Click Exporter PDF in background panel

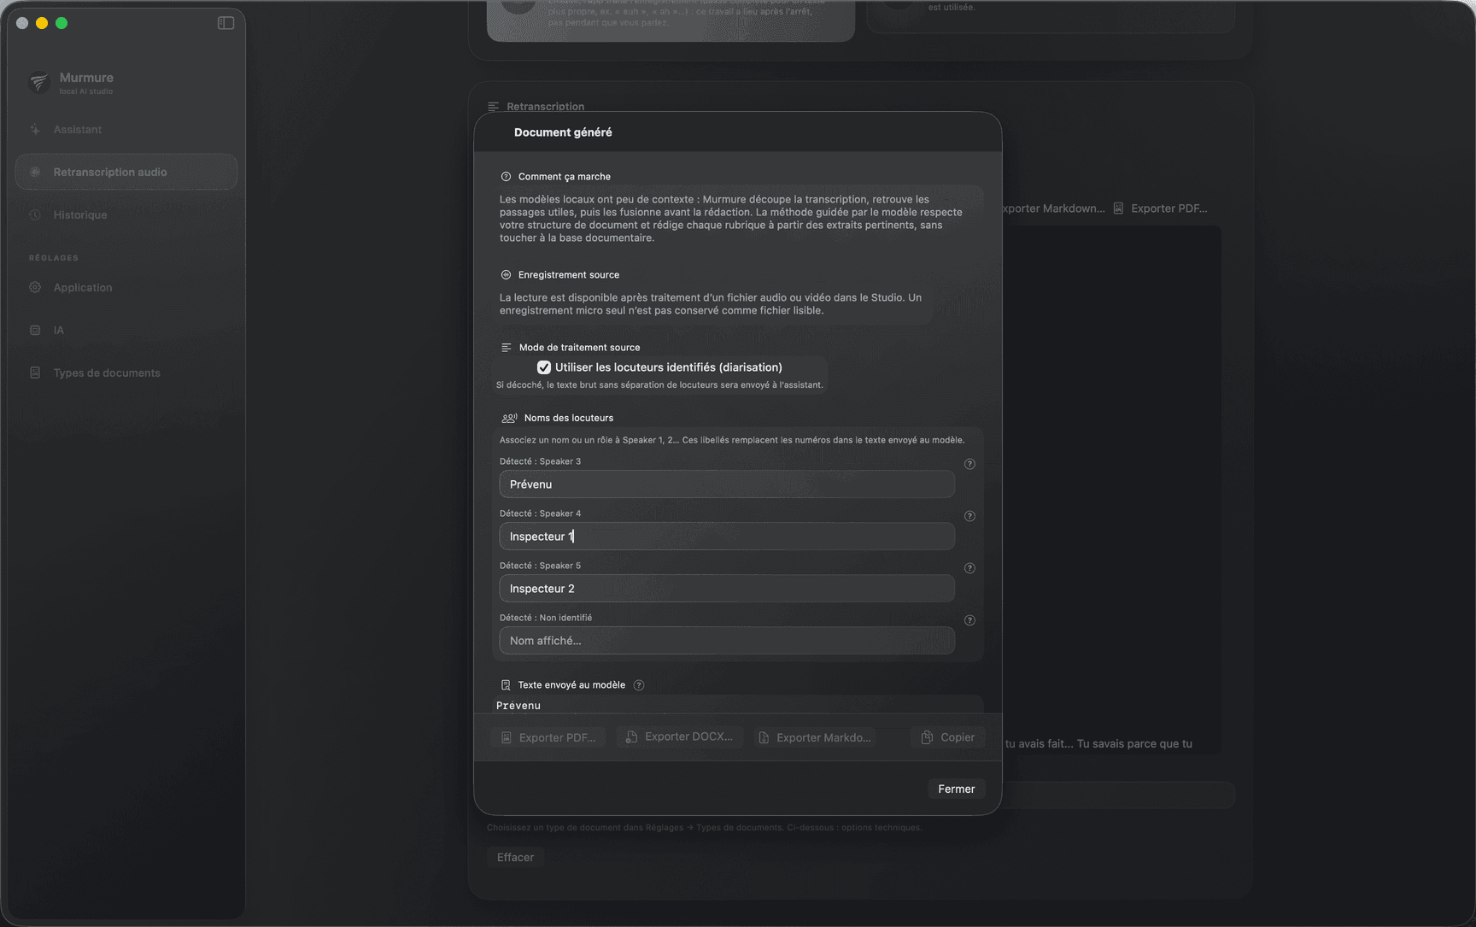point(1160,208)
